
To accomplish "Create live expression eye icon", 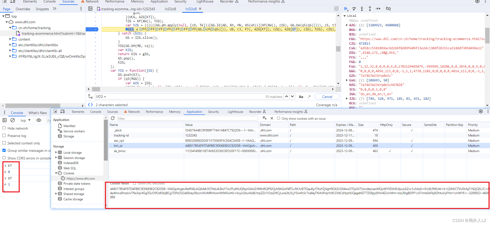I will coord(39,120).
